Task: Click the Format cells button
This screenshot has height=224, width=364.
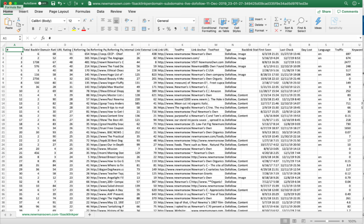Action: click(x=258, y=31)
